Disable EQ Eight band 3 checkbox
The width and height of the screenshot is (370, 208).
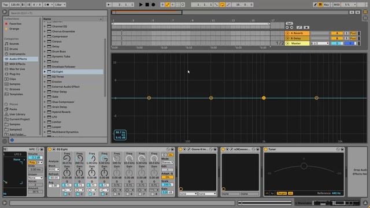pos(90,194)
